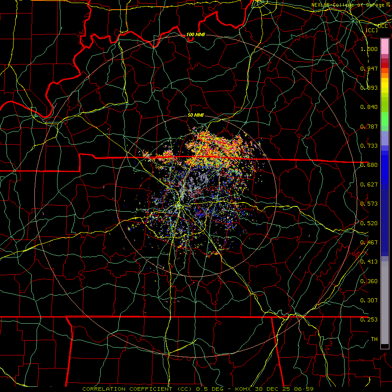Select the 0.573 color scale value

369,203
